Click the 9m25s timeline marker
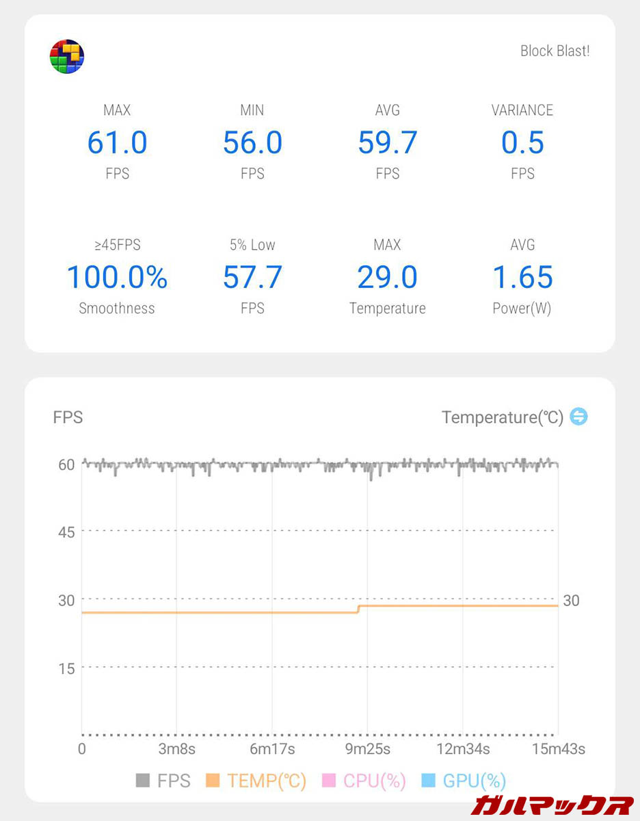Viewport: 640px width, 821px height. point(368,749)
